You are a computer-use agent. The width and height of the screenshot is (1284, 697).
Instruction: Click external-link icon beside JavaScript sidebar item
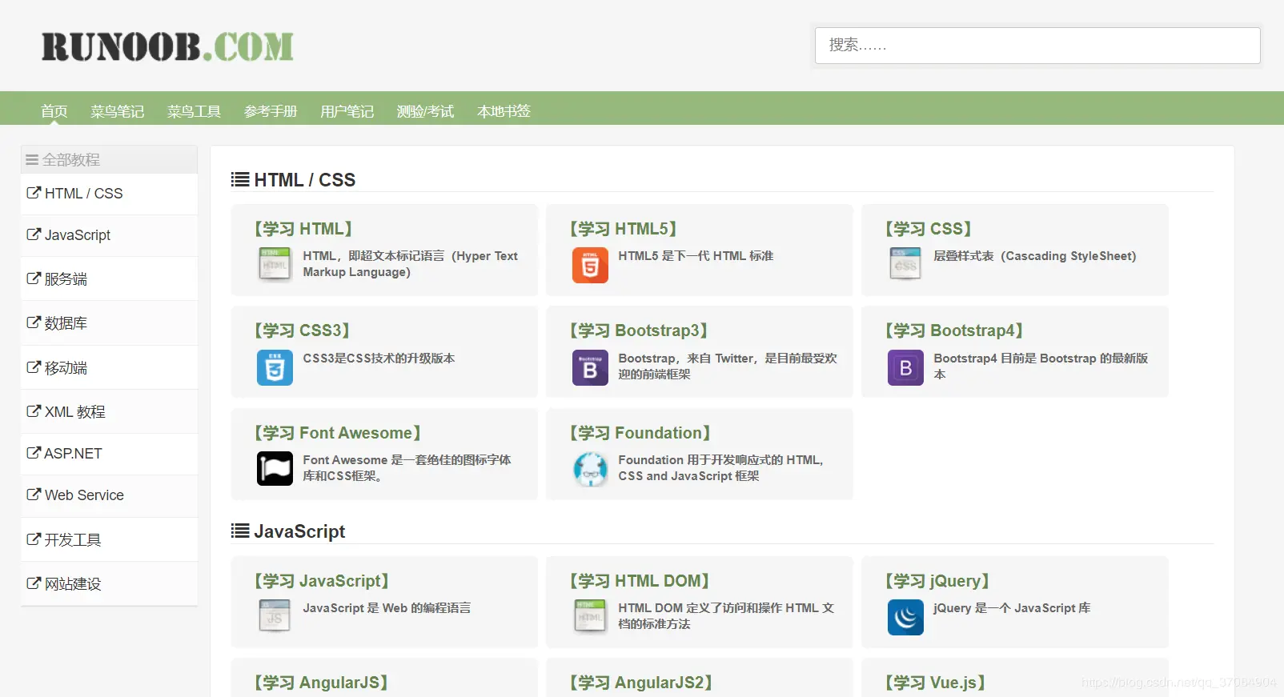pyautogui.click(x=34, y=234)
